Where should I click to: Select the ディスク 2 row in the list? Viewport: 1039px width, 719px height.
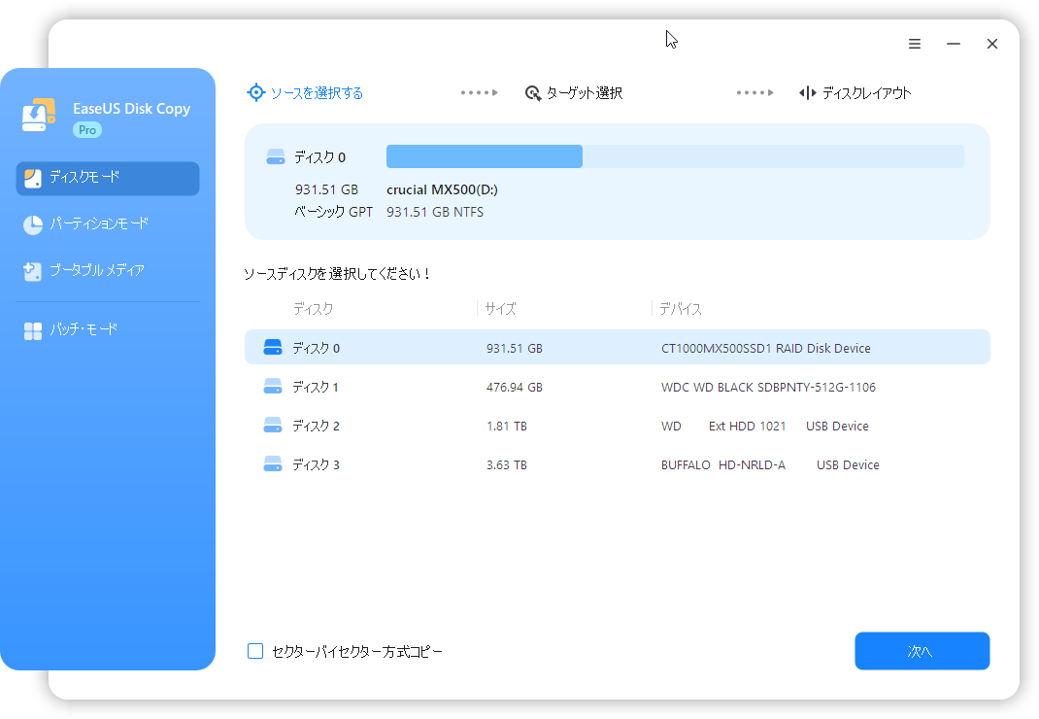point(617,426)
